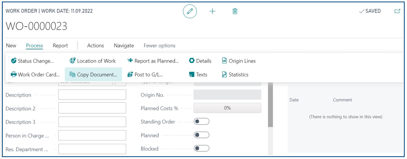Open Statistics action
The image size is (407, 159).
point(235,74)
